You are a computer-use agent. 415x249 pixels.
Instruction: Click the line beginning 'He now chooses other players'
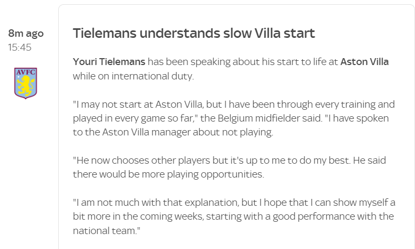coord(229,160)
